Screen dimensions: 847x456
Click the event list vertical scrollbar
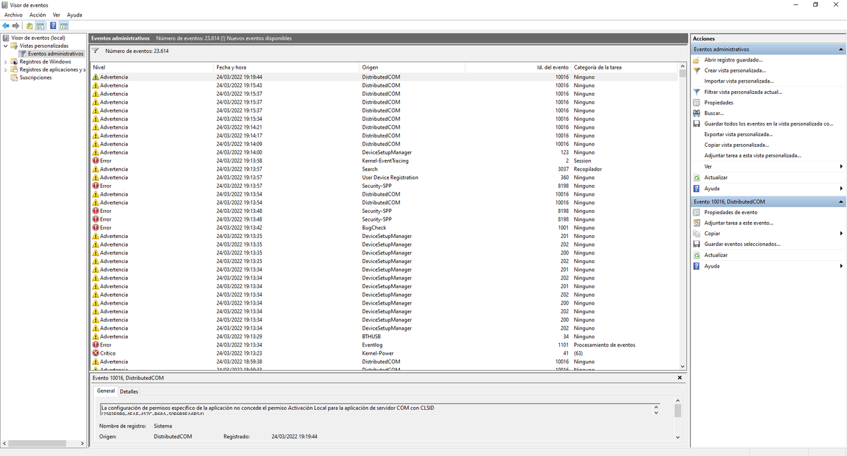pyautogui.click(x=682, y=216)
